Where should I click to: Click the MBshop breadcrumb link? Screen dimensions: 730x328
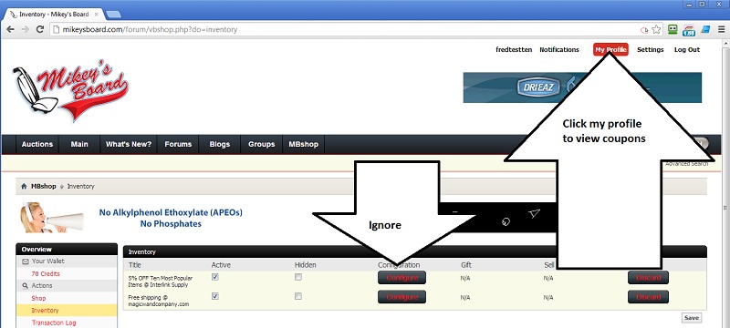43,186
